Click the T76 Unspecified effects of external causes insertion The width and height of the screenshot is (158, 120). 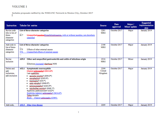pyautogui.click(x=39, y=52)
